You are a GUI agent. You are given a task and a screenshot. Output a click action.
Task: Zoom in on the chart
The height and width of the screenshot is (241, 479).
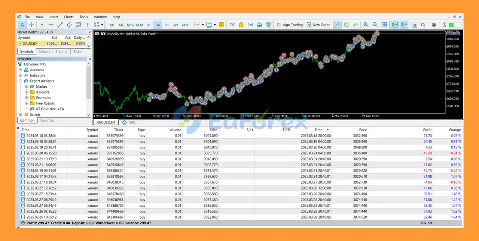[366, 25]
